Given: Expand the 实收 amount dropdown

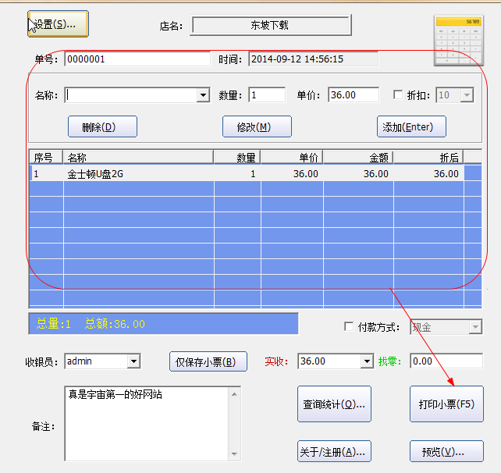Looking at the screenshot, I should tap(367, 361).
